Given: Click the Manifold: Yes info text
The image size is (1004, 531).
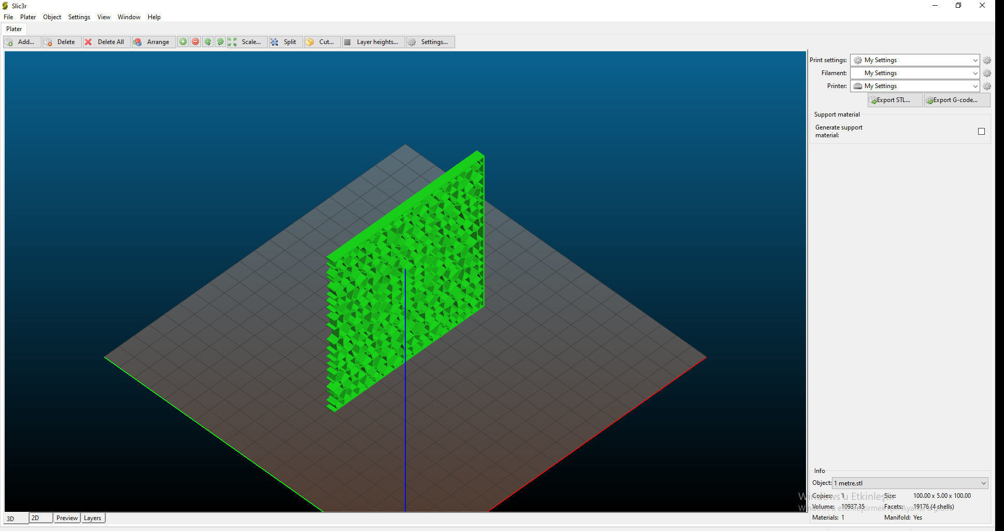Looking at the screenshot, I should (x=903, y=518).
